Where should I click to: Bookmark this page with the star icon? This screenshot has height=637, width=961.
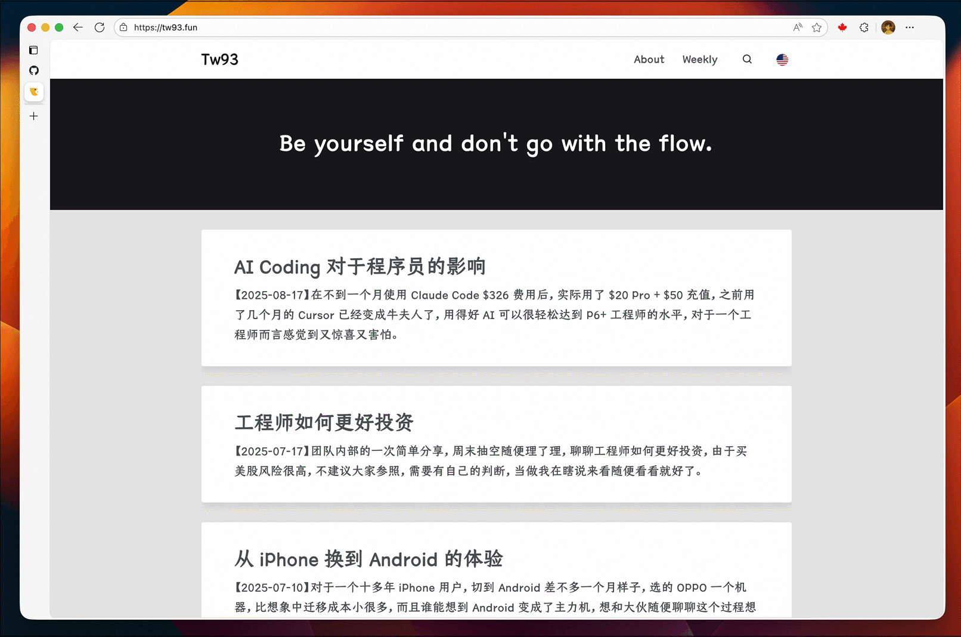817,27
